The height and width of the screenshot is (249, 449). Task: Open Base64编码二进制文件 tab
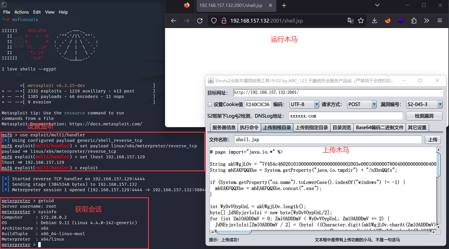pyautogui.click(x=380, y=127)
